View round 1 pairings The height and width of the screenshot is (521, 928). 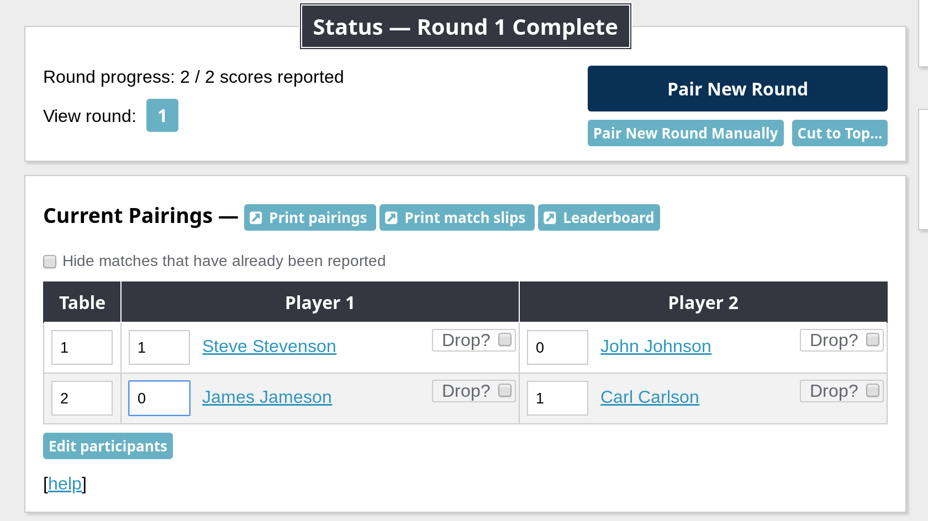(162, 116)
